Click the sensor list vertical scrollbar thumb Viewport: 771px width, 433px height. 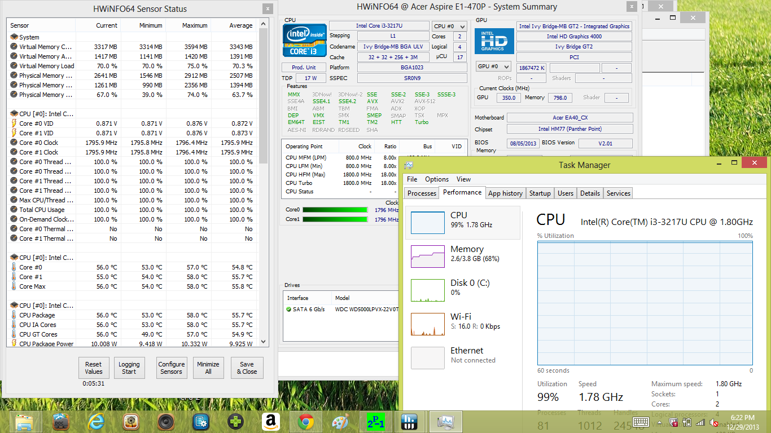click(x=263, y=96)
